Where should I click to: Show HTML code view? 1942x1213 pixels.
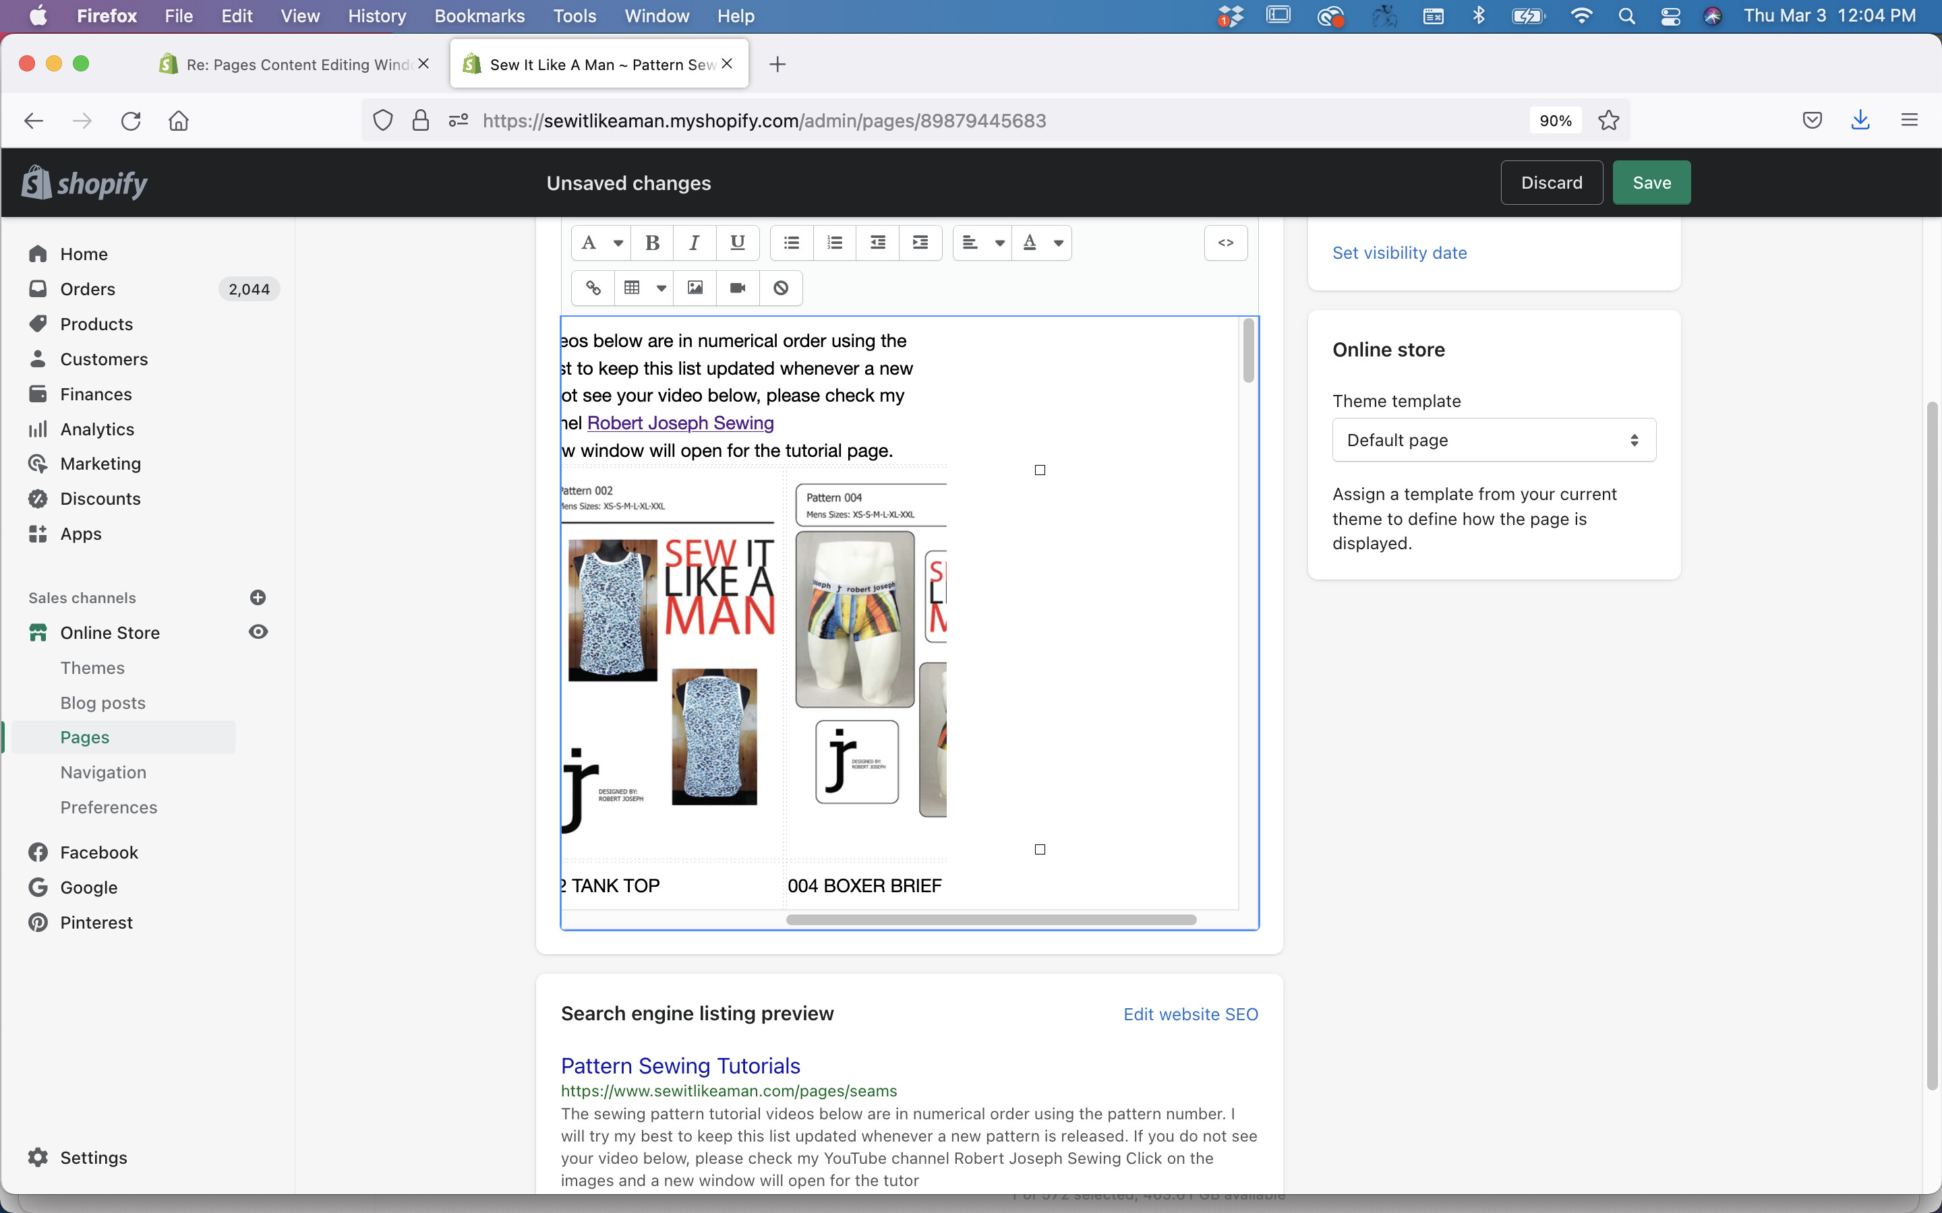coord(1225,243)
